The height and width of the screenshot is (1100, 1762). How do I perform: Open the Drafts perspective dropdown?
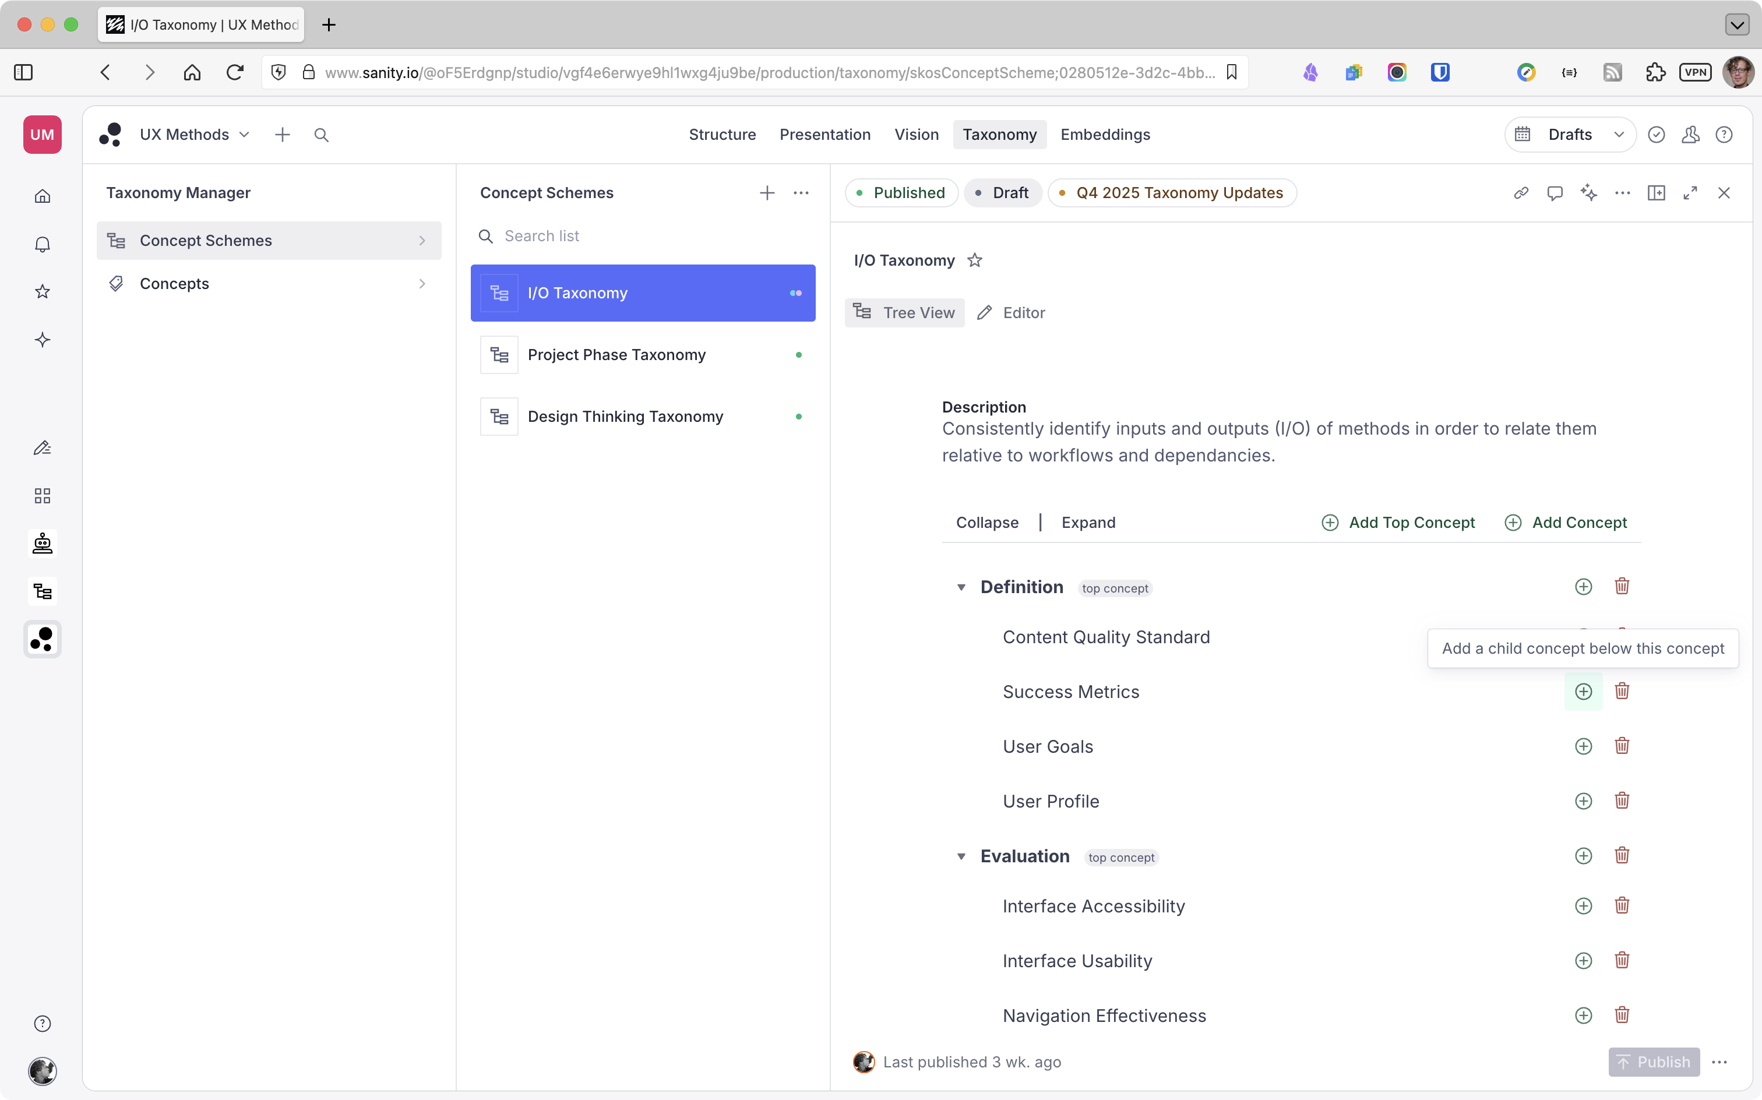tap(1620, 134)
